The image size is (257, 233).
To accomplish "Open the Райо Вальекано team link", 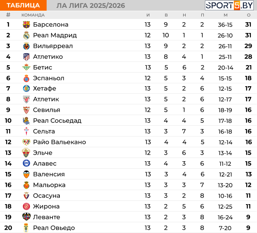I will click(x=59, y=142).
